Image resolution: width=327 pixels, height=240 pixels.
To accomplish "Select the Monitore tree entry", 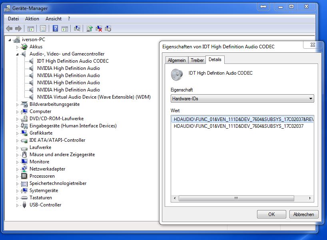I will point(40,162).
